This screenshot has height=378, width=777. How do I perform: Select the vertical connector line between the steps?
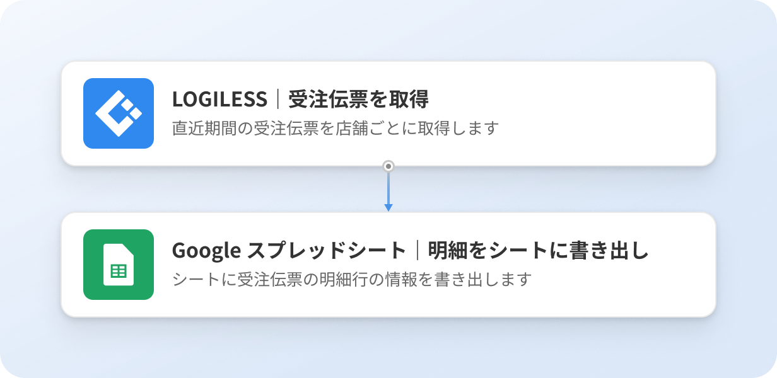pyautogui.click(x=389, y=188)
